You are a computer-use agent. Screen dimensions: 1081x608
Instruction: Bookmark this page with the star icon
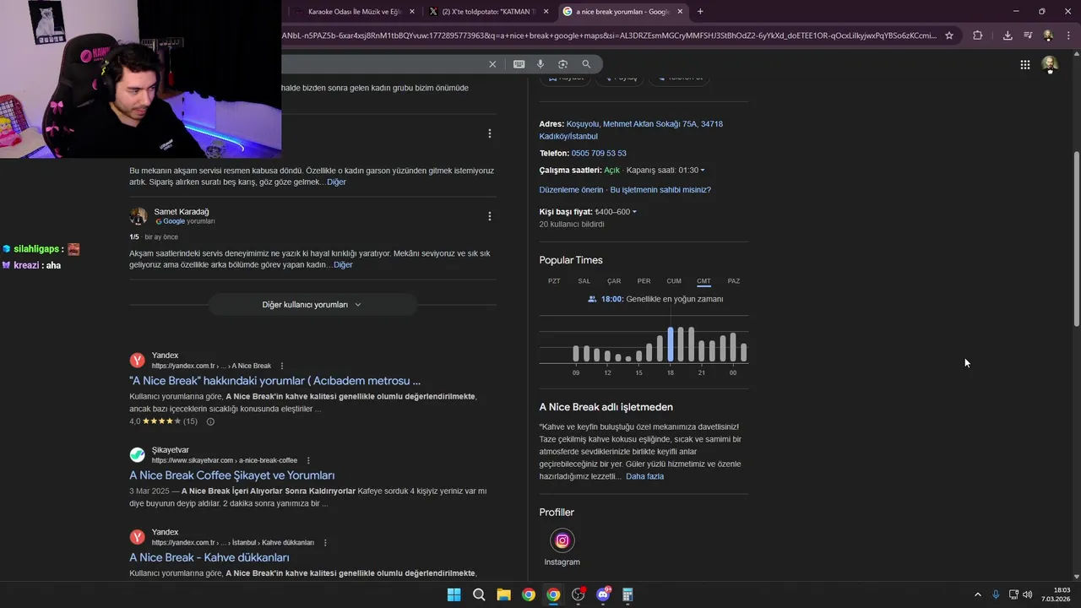coord(949,35)
